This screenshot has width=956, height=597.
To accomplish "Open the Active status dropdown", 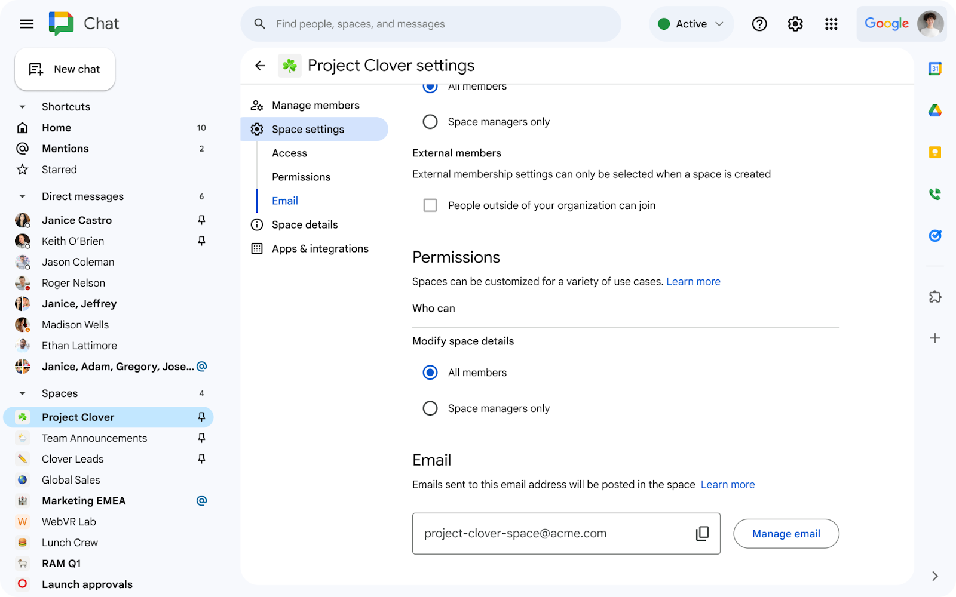I will (x=691, y=24).
